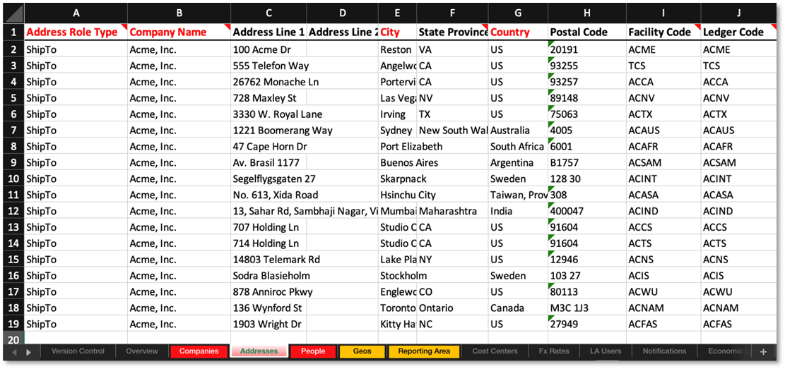Click cell with 3330 W. Royal Lane
Viewport: 785px width, 369px height.
(x=268, y=114)
